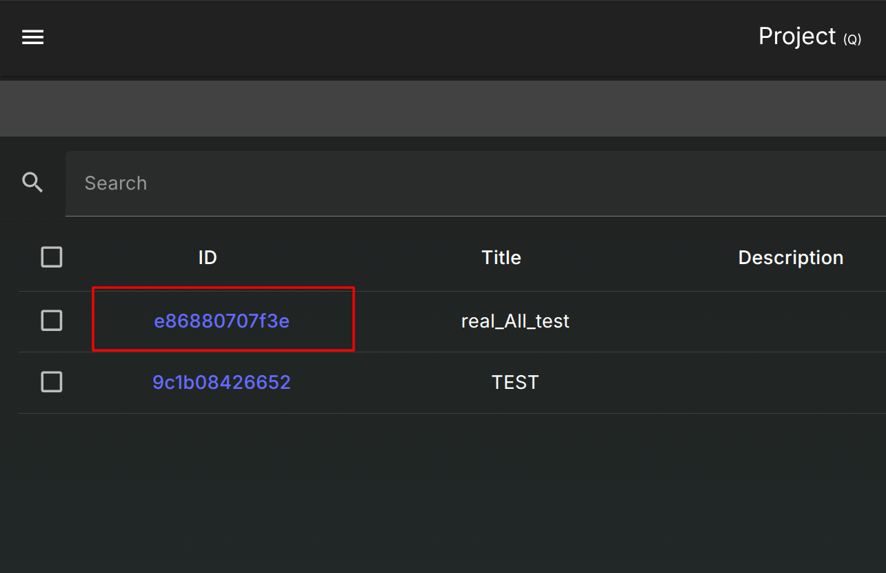This screenshot has width=886, height=573.
Task: Open project link 9c1b08426652
Action: click(221, 382)
